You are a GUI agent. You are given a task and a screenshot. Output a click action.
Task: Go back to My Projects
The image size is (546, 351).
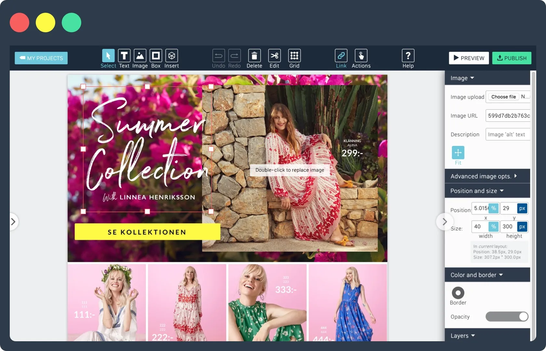coord(41,58)
